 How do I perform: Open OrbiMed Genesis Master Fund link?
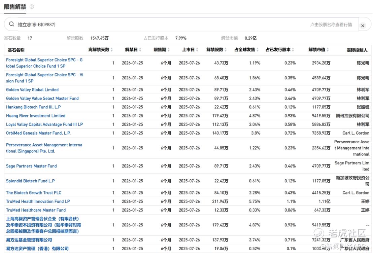38,133
